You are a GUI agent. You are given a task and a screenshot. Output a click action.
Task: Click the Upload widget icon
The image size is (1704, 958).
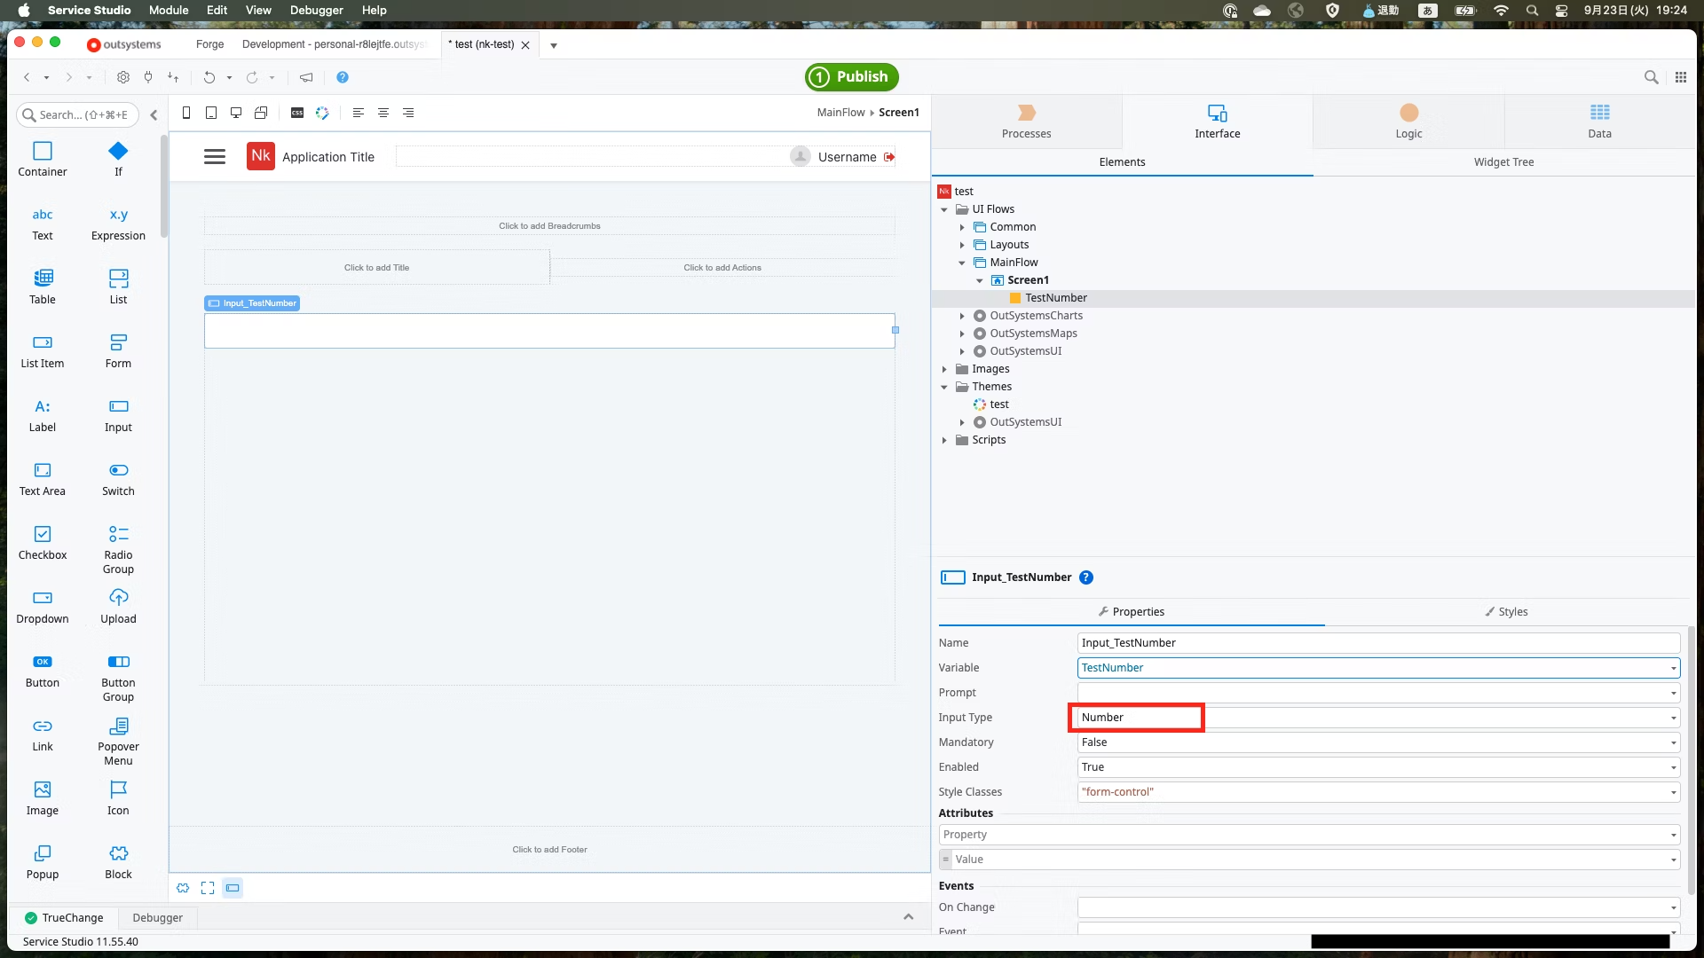(x=118, y=599)
